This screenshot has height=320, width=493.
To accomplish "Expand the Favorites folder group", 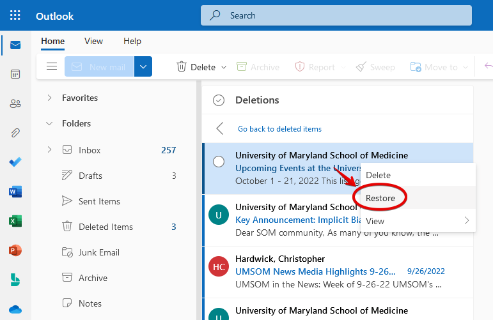I will pos(49,98).
